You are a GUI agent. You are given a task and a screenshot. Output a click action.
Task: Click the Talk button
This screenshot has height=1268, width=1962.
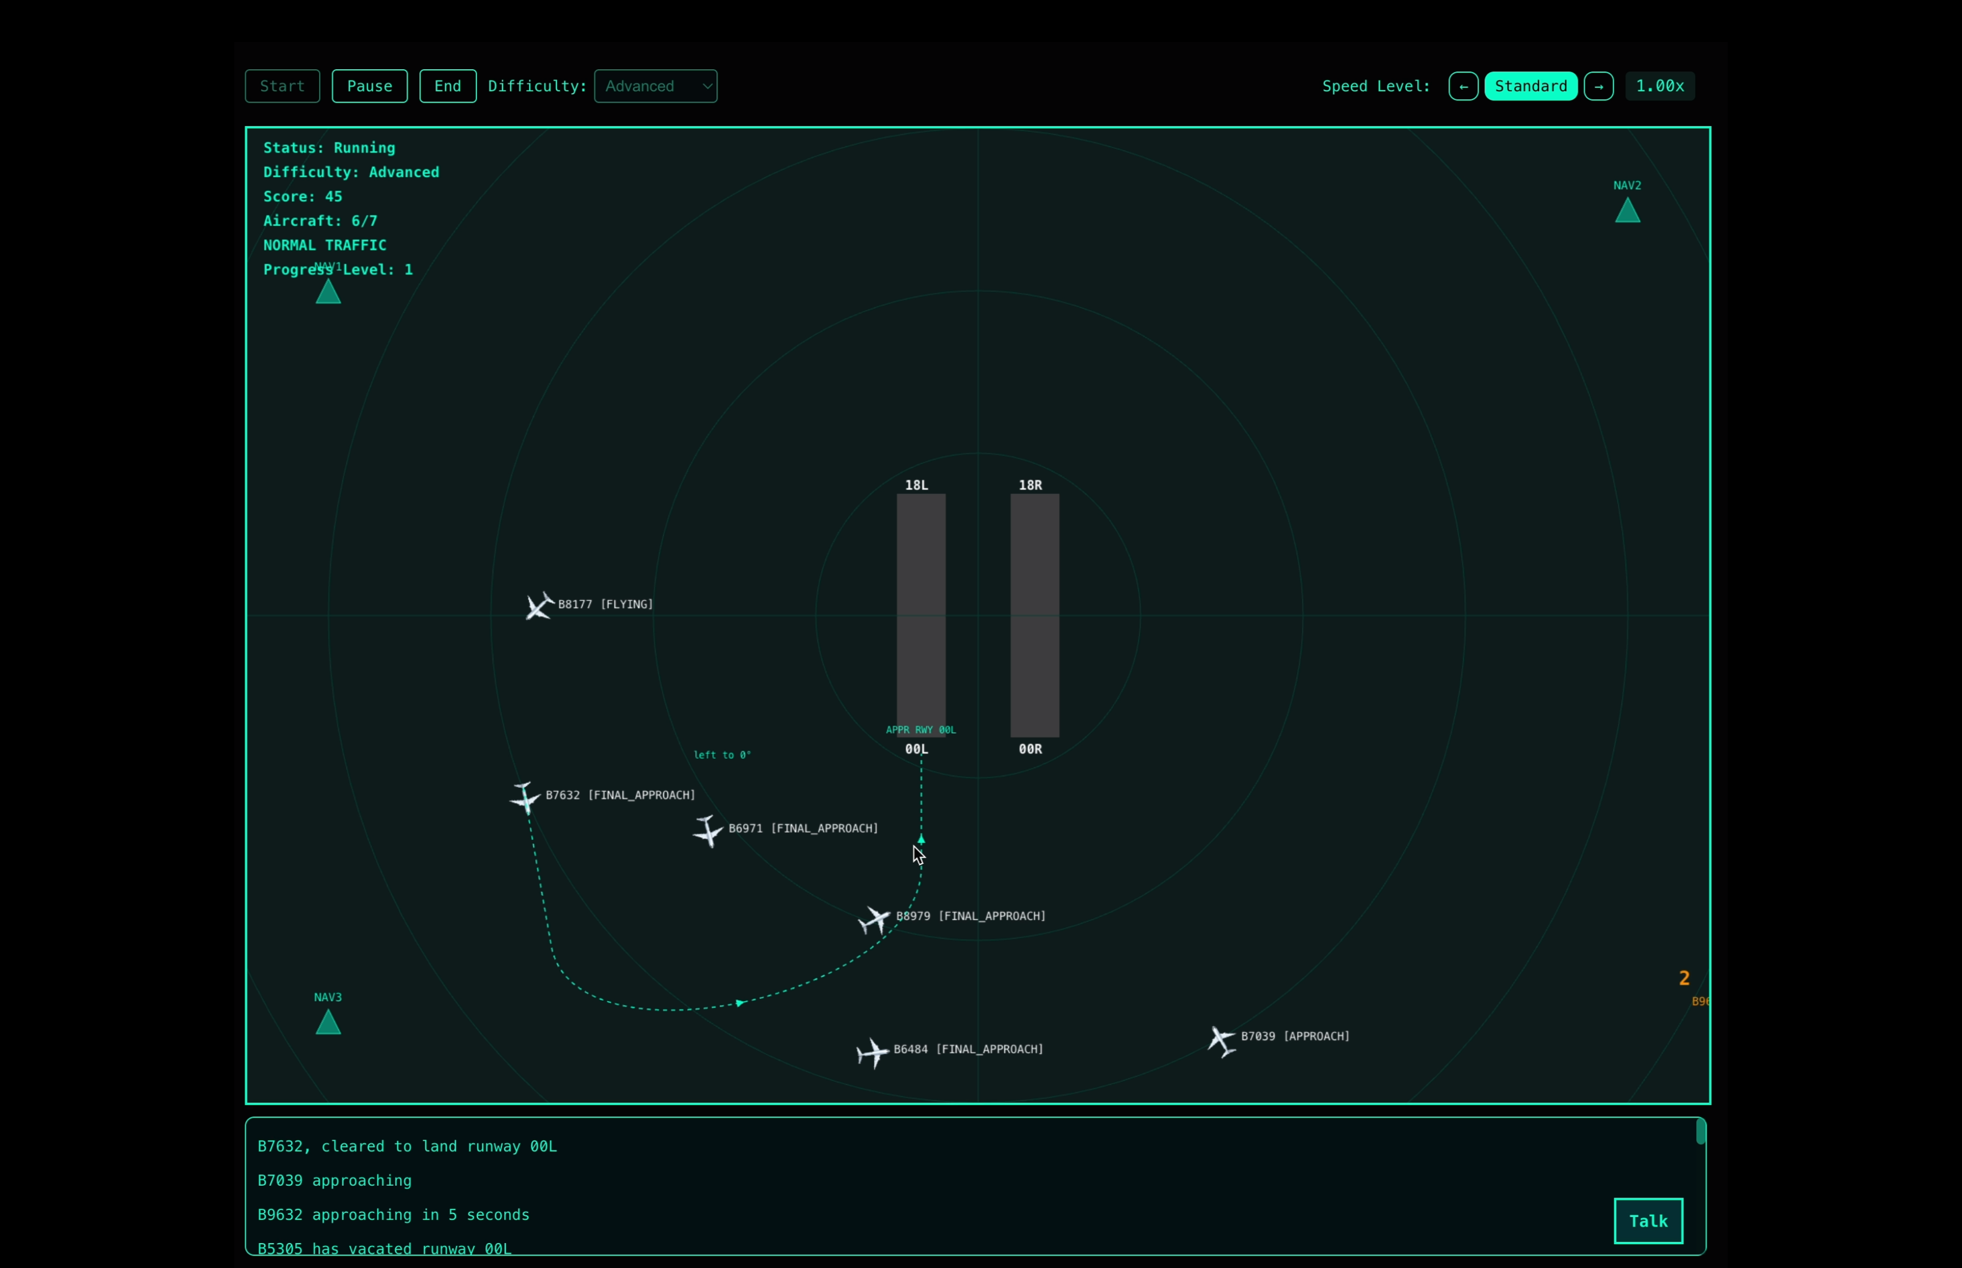(1648, 1220)
